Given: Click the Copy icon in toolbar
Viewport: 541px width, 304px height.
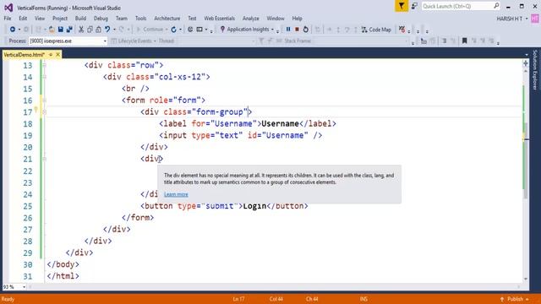Looking at the screenshot, I should pos(90,30).
